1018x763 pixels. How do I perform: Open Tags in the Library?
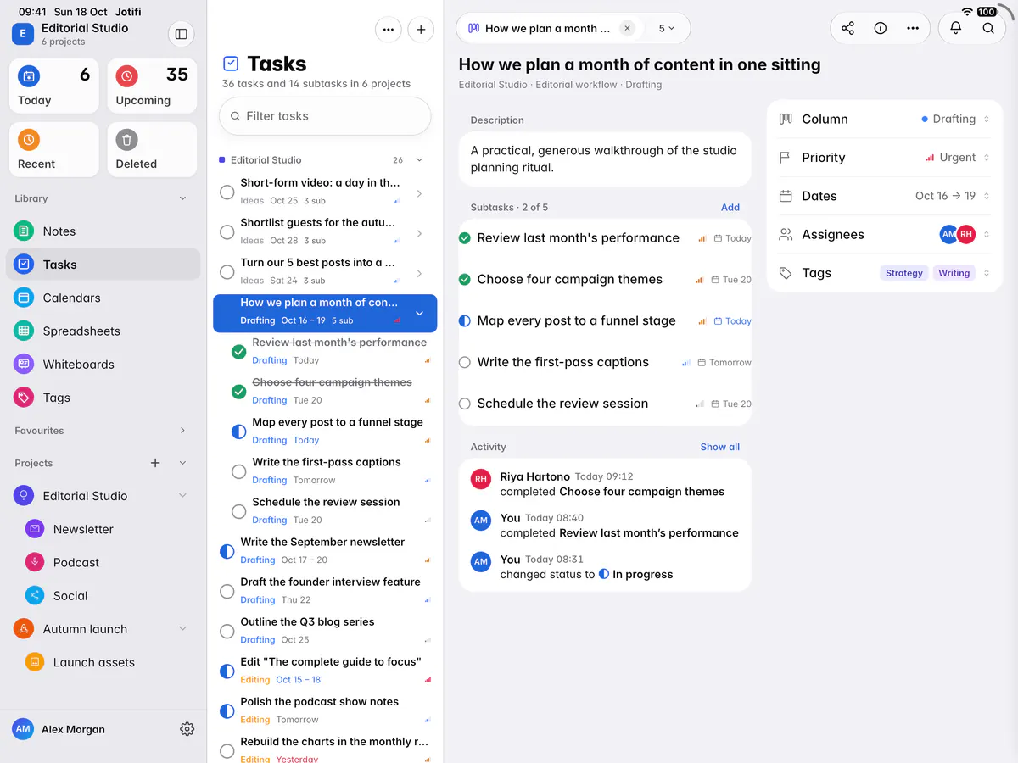click(103, 397)
